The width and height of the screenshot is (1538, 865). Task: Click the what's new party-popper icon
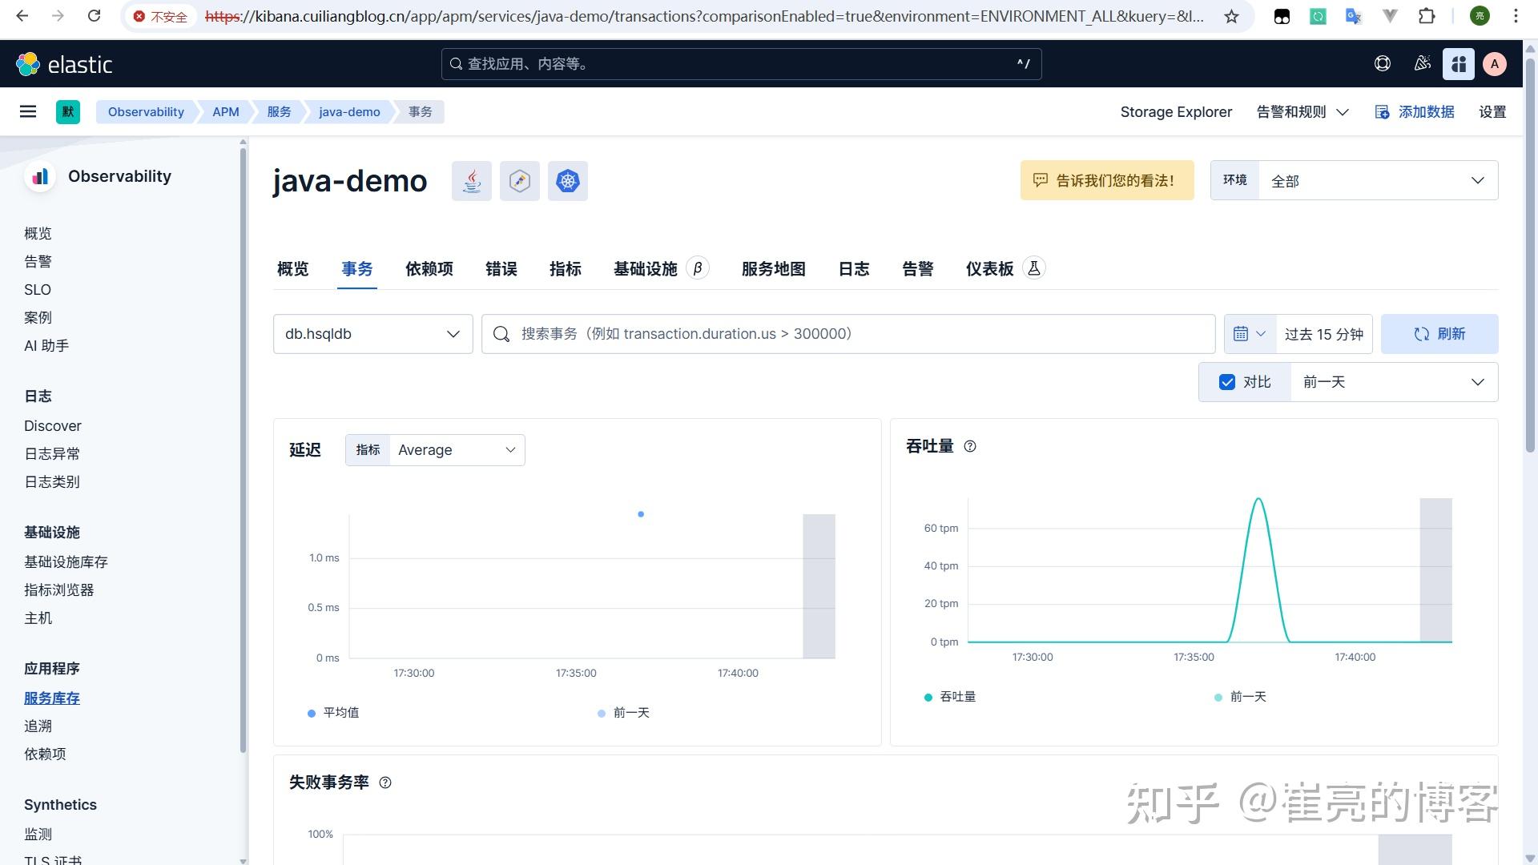click(x=1423, y=64)
